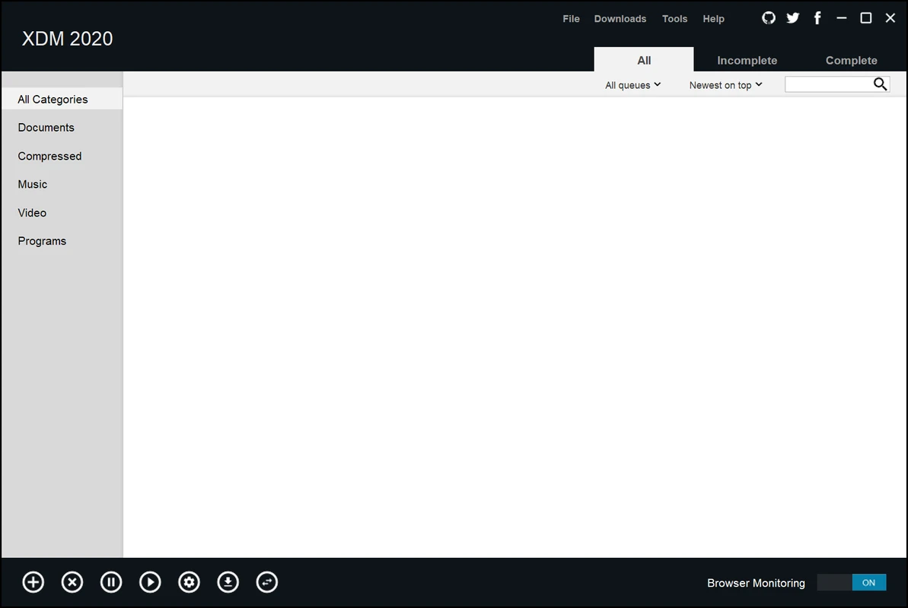Click the Resume download icon

(x=150, y=581)
